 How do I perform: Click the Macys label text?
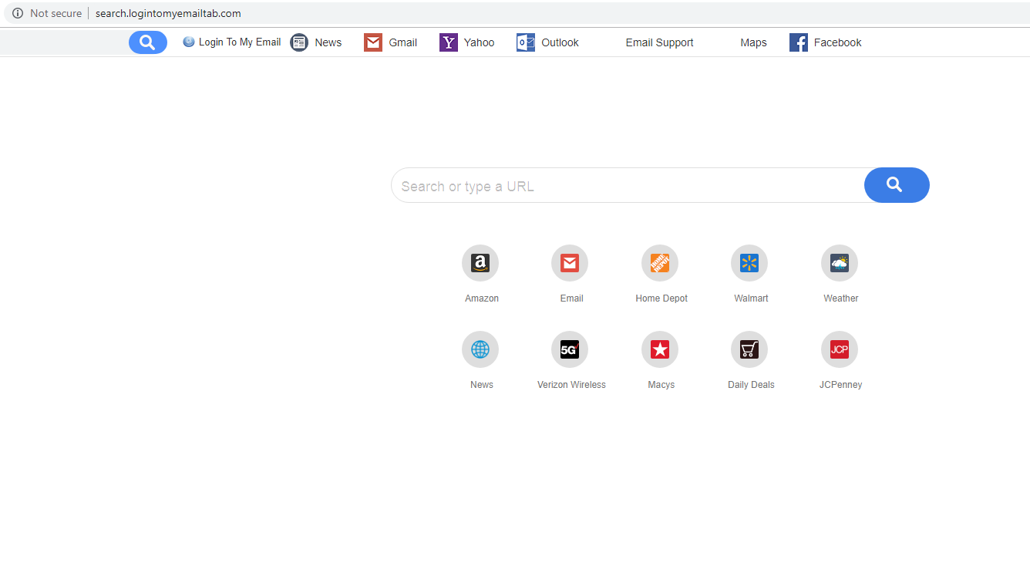pos(661,385)
